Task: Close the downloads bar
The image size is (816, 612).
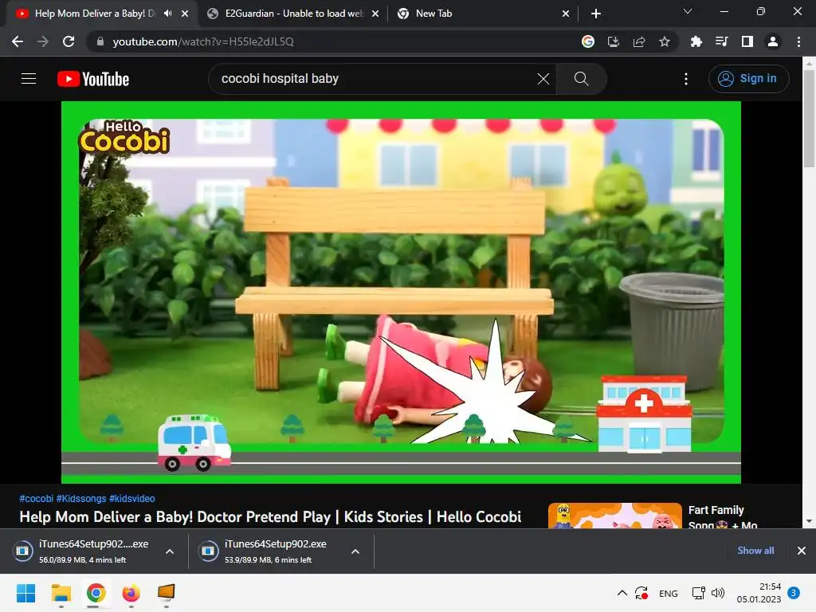Action: 802,551
